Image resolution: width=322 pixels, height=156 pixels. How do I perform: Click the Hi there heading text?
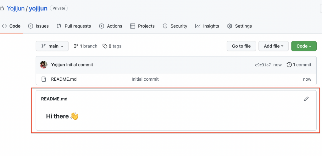click(x=57, y=116)
